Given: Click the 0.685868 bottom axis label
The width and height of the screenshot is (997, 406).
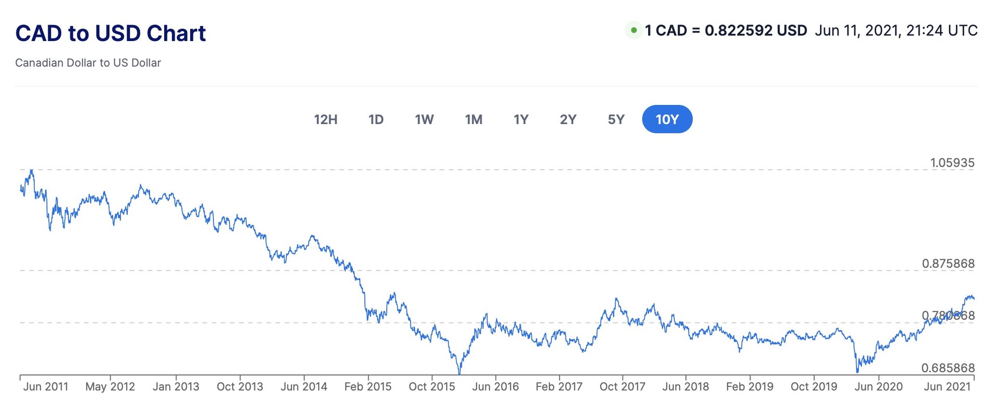Looking at the screenshot, I should tap(948, 368).
